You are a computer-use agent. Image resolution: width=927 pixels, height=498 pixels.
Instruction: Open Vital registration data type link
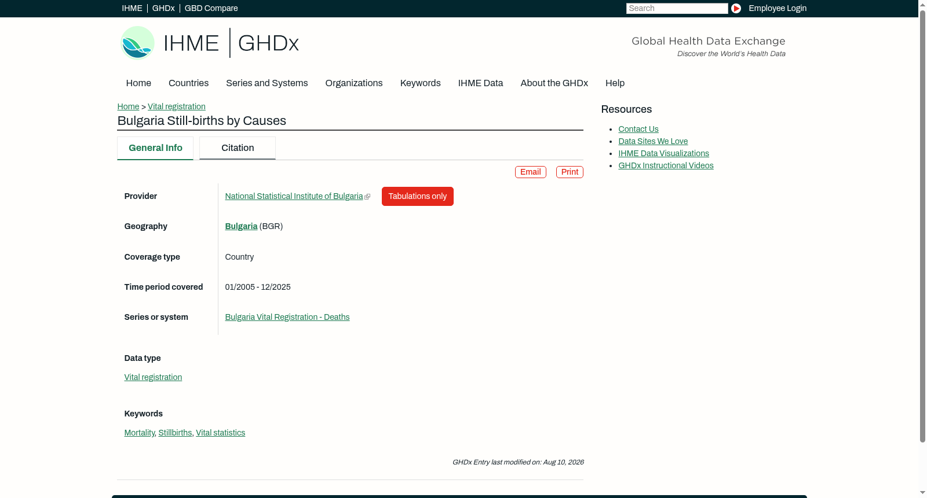pos(153,378)
